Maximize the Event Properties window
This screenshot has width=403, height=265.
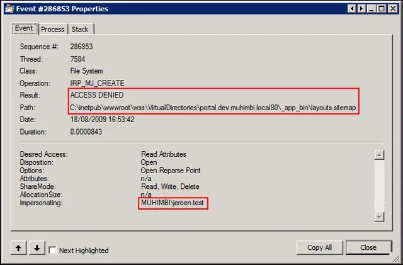pyautogui.click(x=382, y=9)
